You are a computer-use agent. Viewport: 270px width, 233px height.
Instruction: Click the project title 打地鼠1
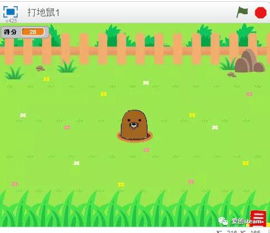pos(44,12)
